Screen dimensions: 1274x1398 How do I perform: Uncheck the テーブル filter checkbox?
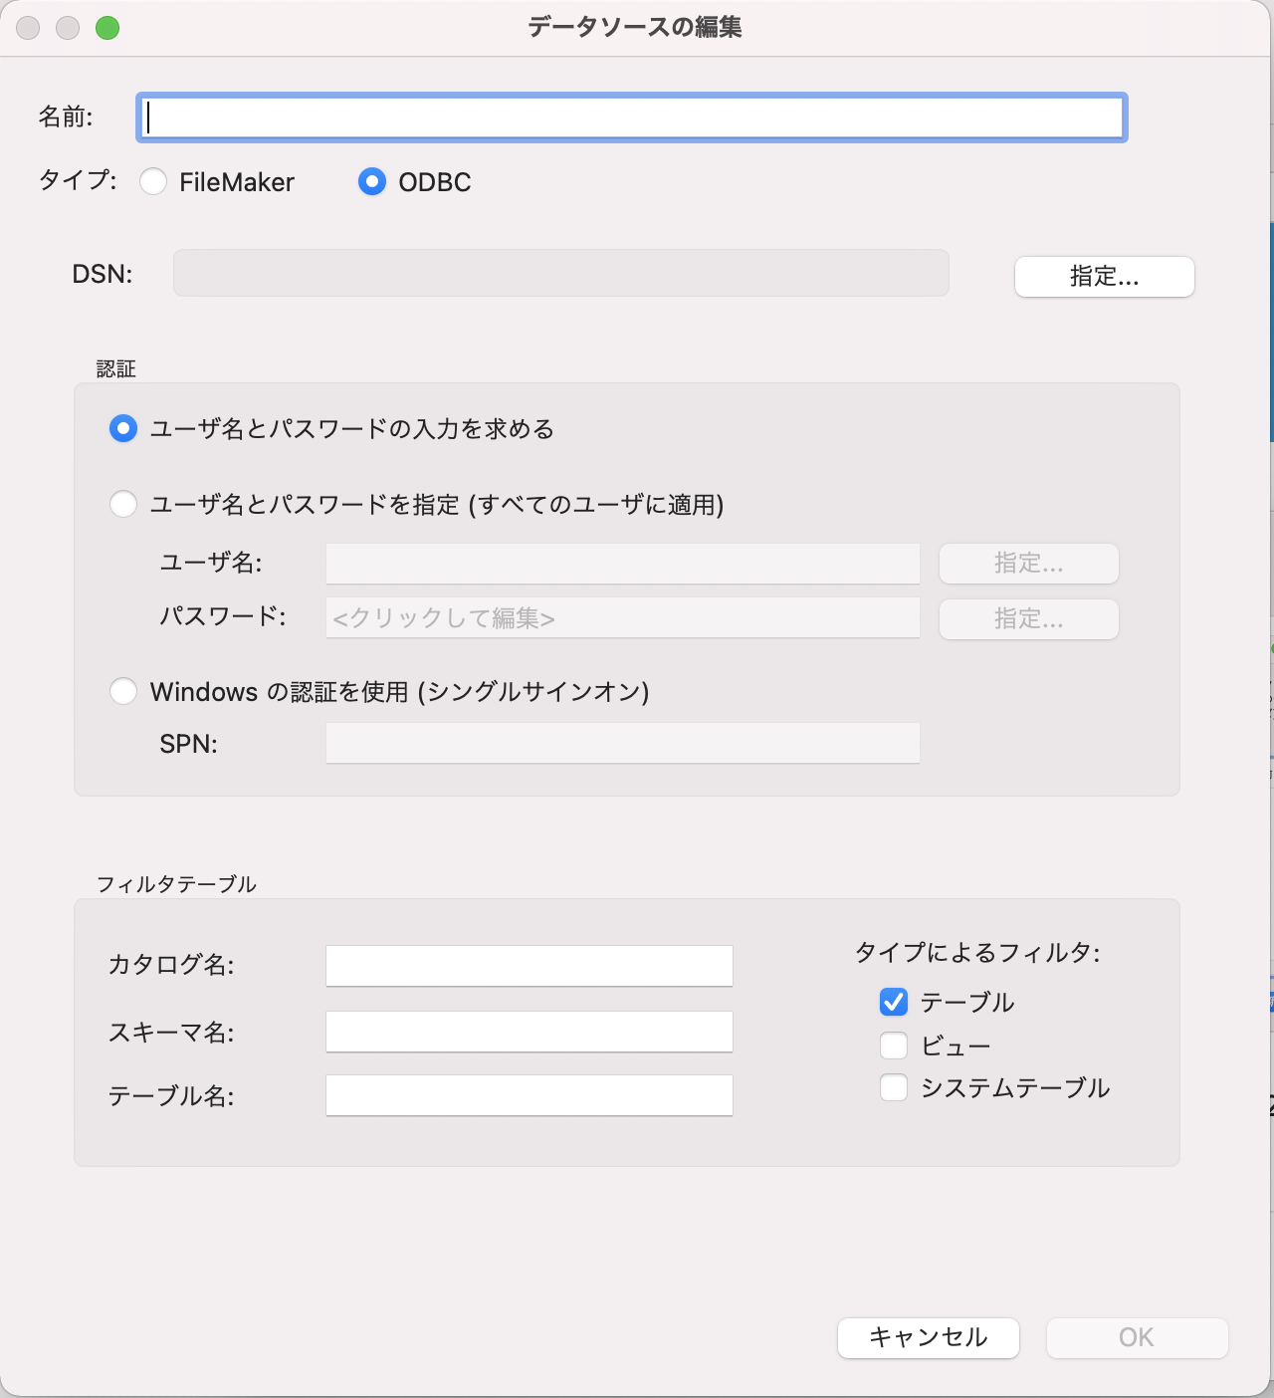(894, 1002)
